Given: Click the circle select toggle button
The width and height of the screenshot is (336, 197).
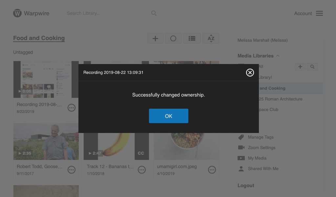Looking at the screenshot, I should pos(173,38).
